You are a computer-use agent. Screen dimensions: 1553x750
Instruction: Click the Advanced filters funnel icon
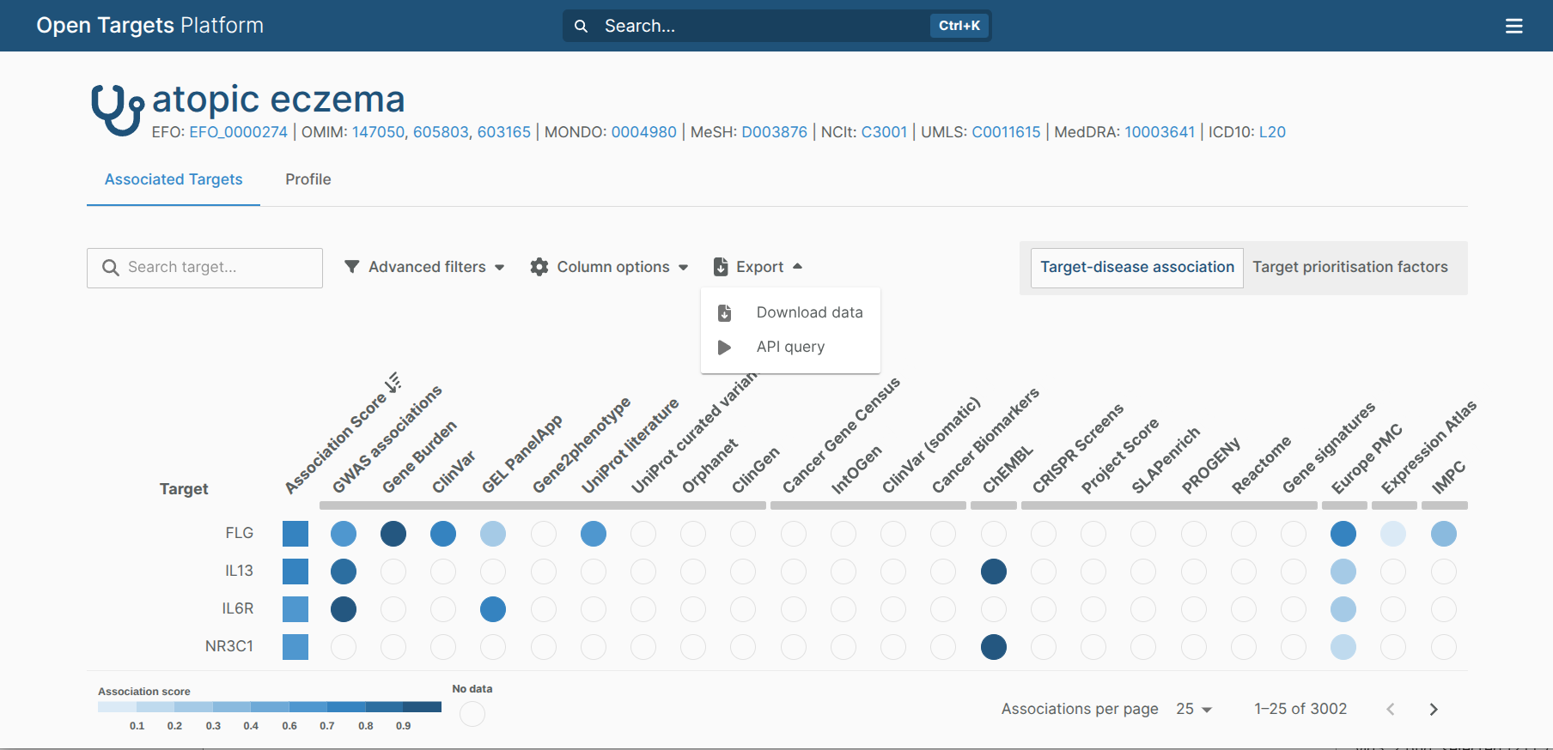[x=351, y=267]
